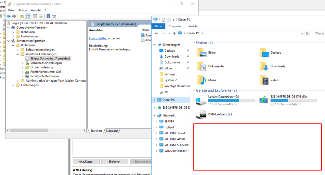Click the Hinzufügen... button

(86, 162)
